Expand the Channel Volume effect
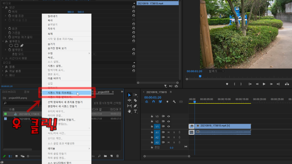Image resolution: width=292 pixels, height=164 pixels. click(x=3, y=71)
